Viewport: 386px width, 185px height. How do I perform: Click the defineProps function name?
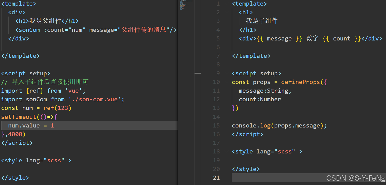pyautogui.click(x=301, y=82)
